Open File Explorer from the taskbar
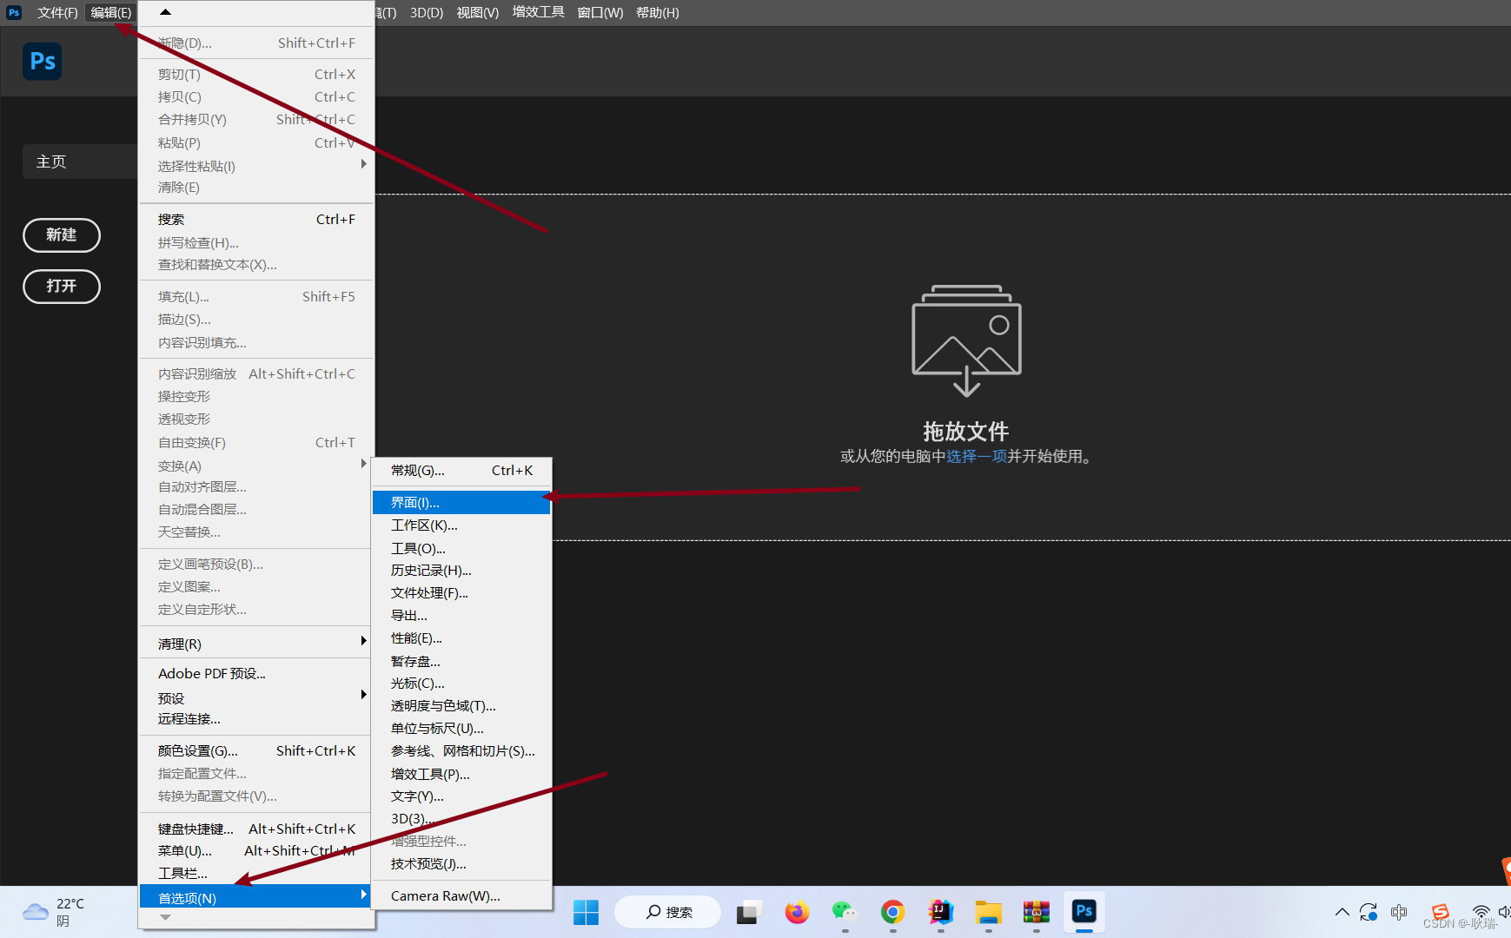Screen dimensions: 1511x938 (989, 912)
